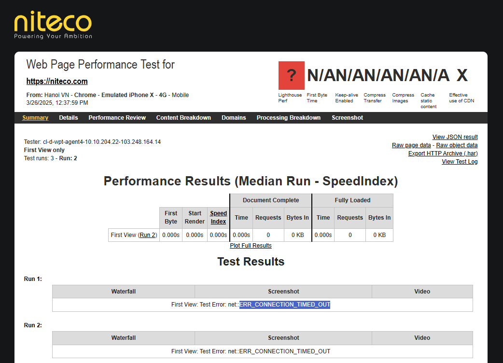Click the Keep-alive Enabled label

point(347,98)
